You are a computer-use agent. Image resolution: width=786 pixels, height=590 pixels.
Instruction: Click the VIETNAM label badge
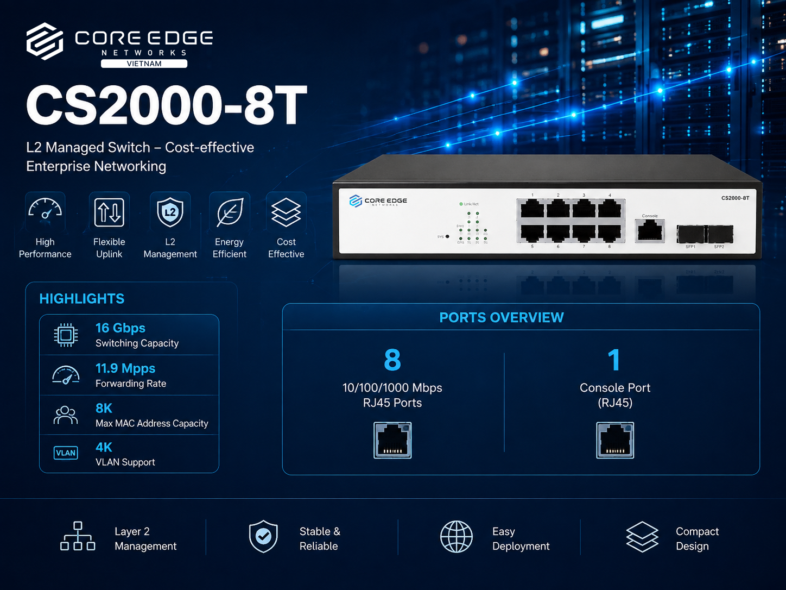[144, 64]
